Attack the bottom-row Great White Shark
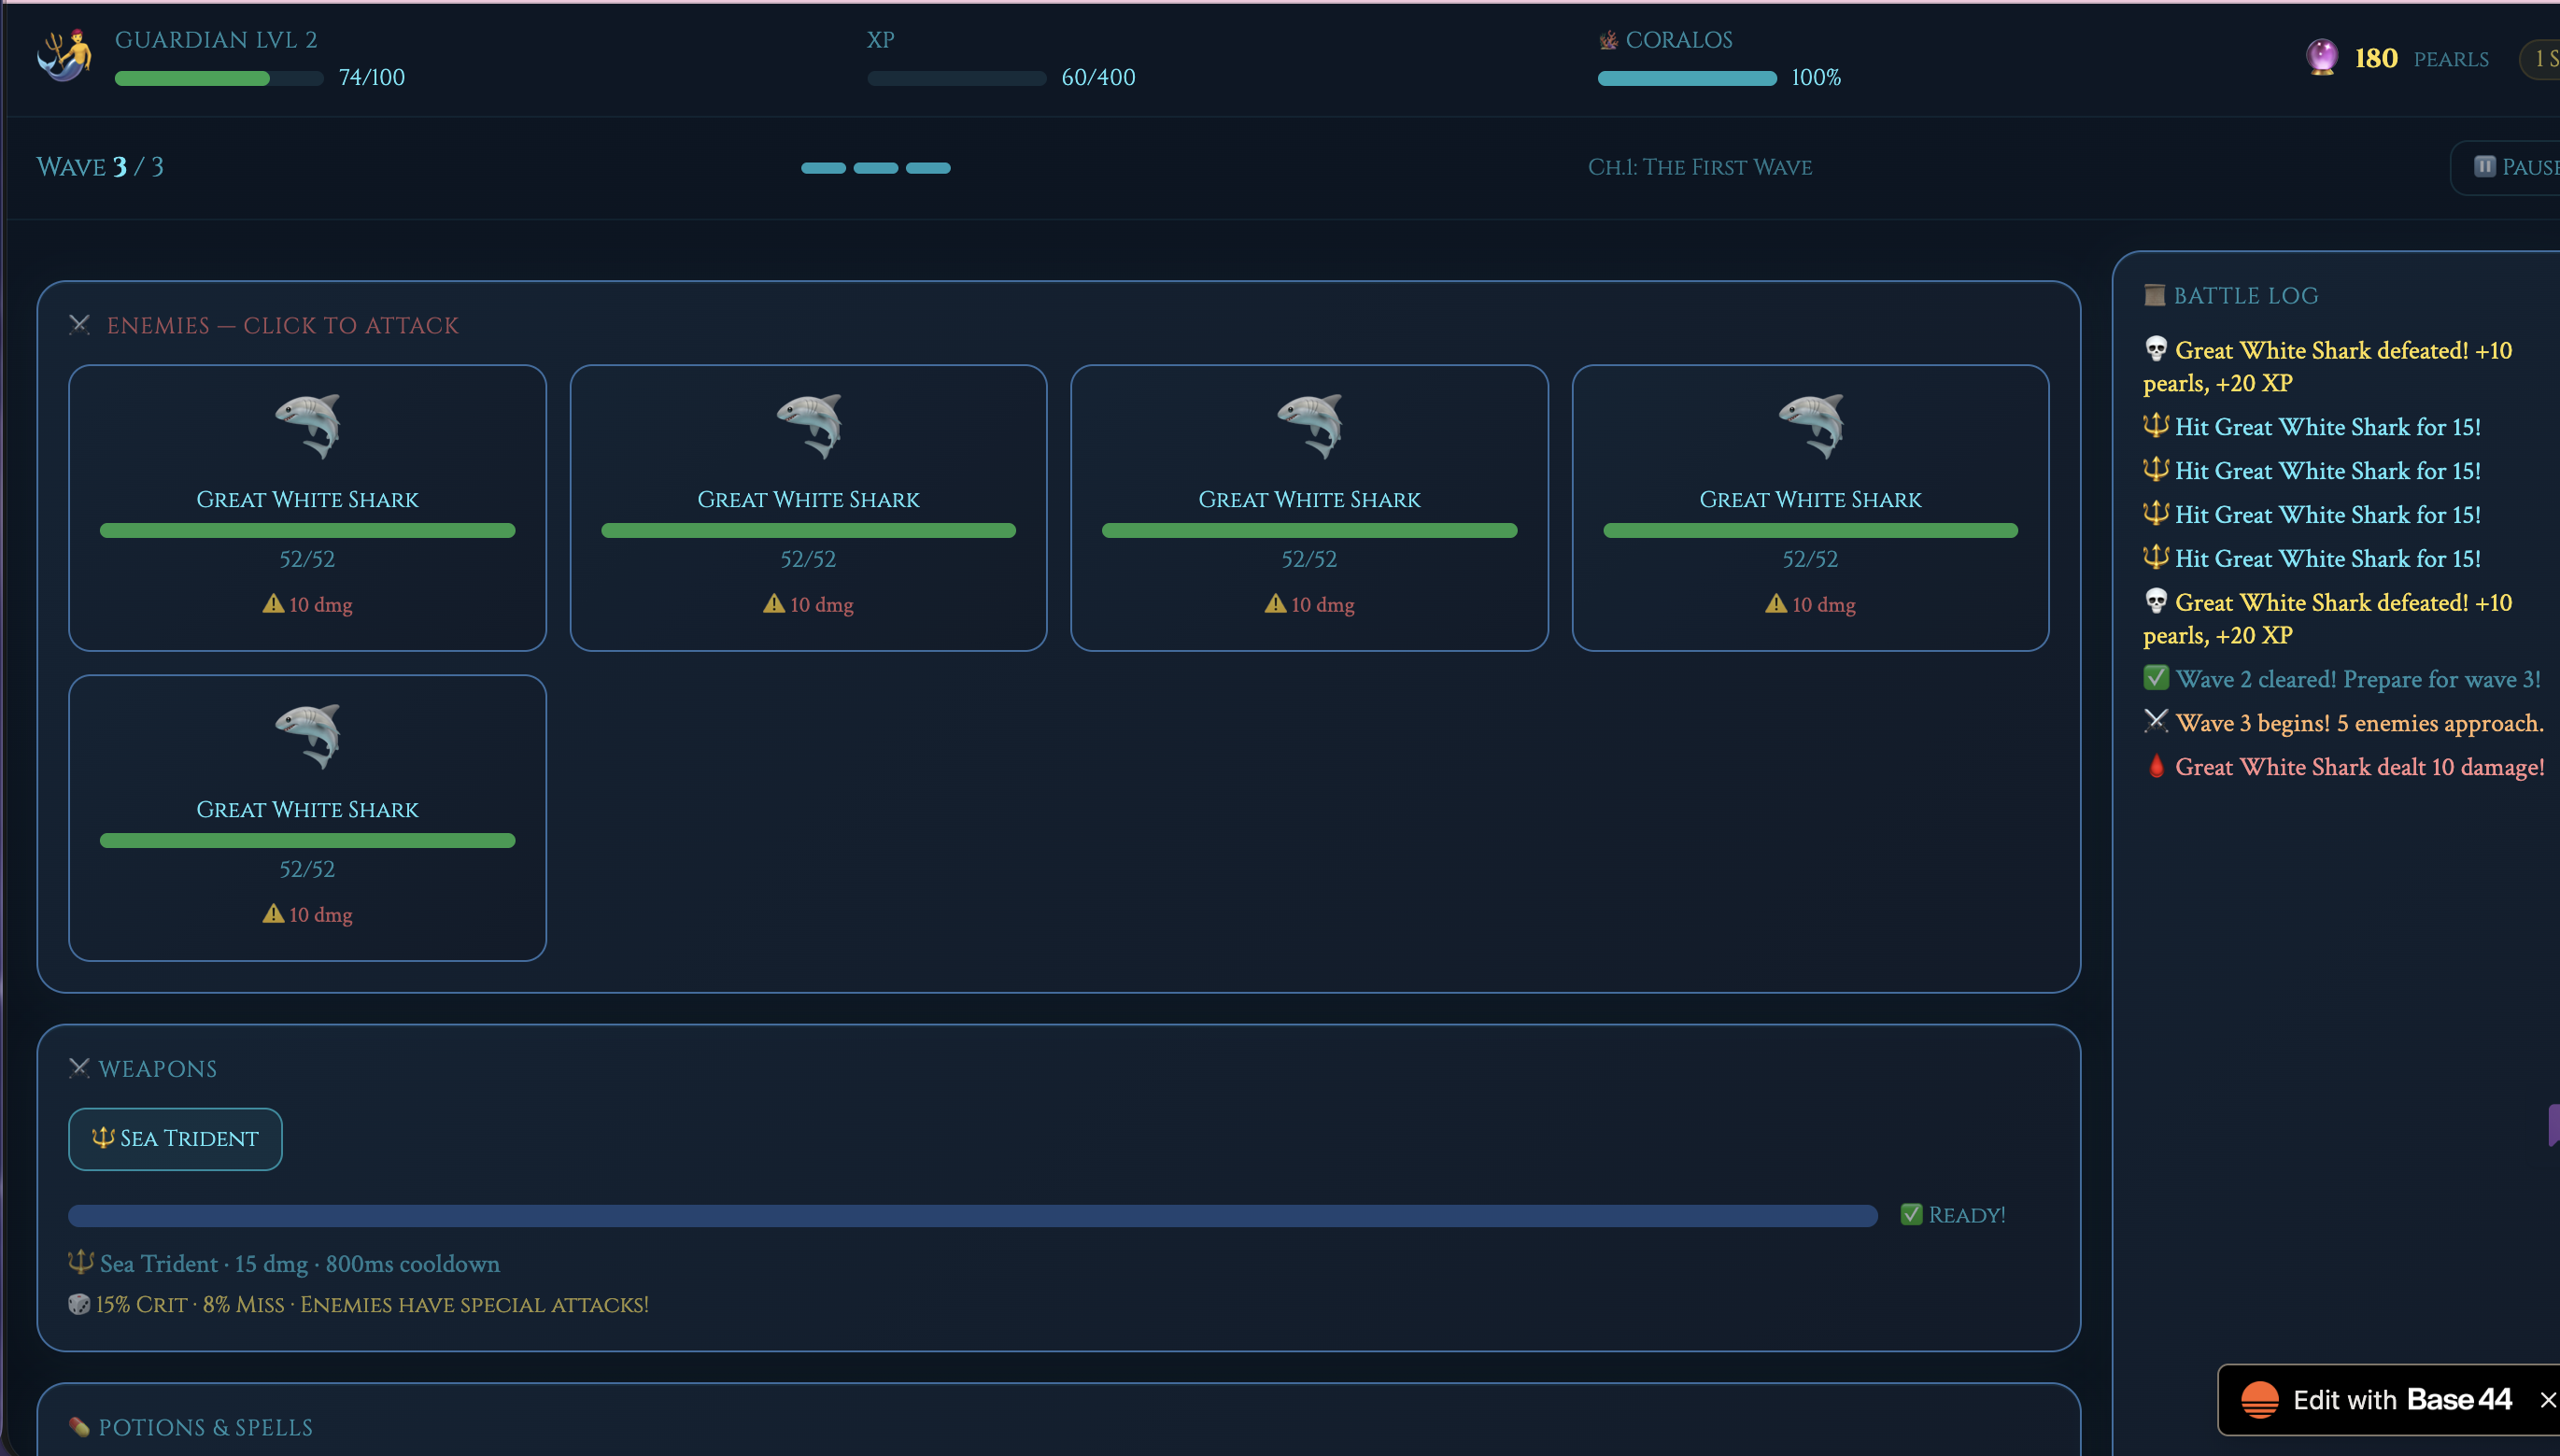 pos(307,817)
